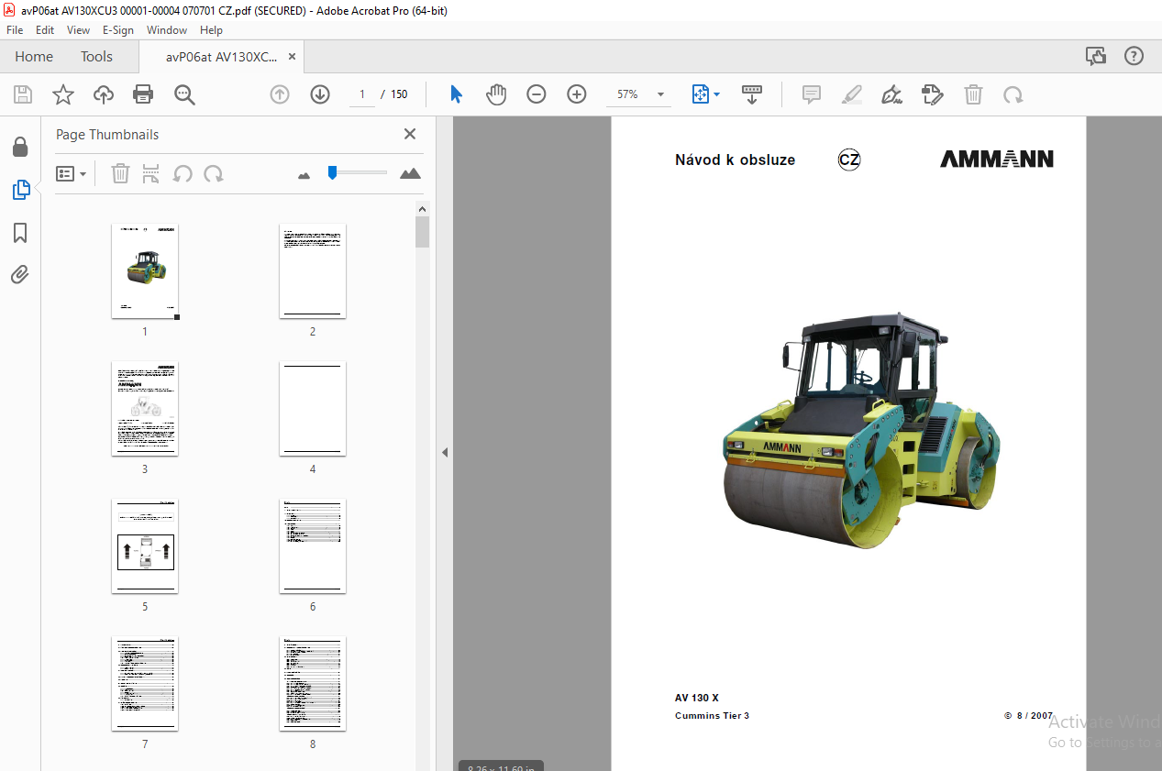Select page 5 thumbnail
Image resolution: width=1162 pixels, height=771 pixels.
[x=145, y=545]
